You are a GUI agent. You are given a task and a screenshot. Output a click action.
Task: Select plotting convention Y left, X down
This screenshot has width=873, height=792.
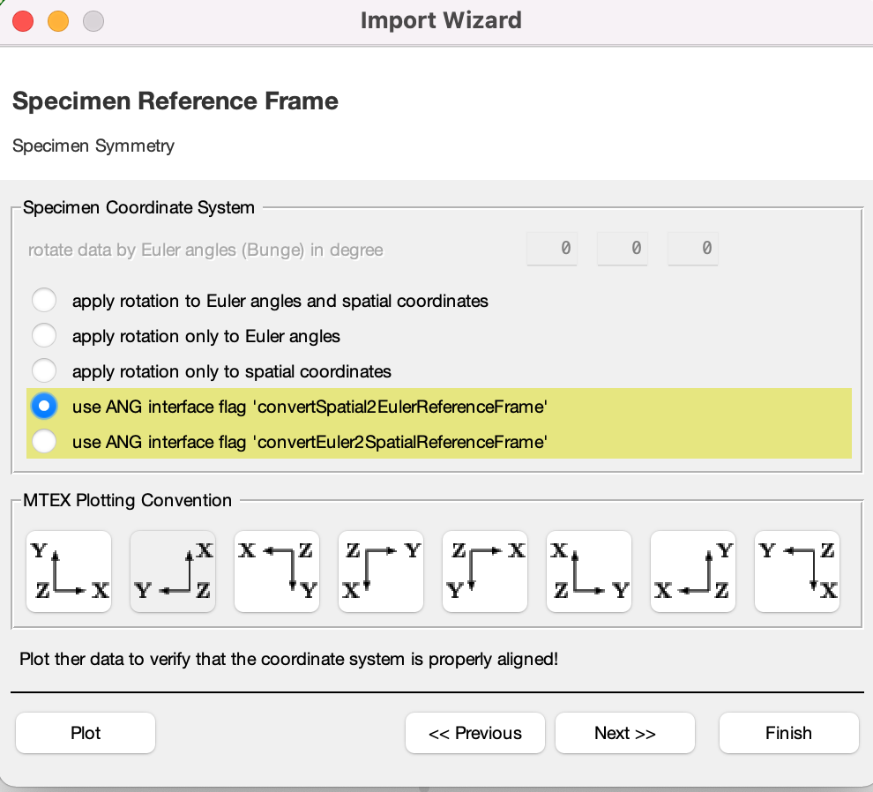tap(797, 572)
